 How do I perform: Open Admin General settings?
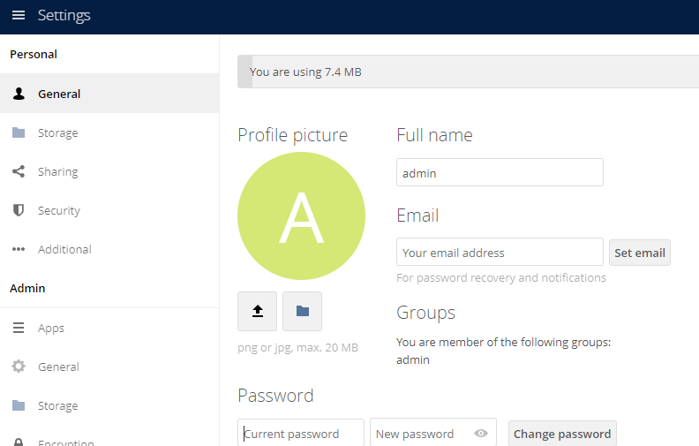(x=109, y=367)
